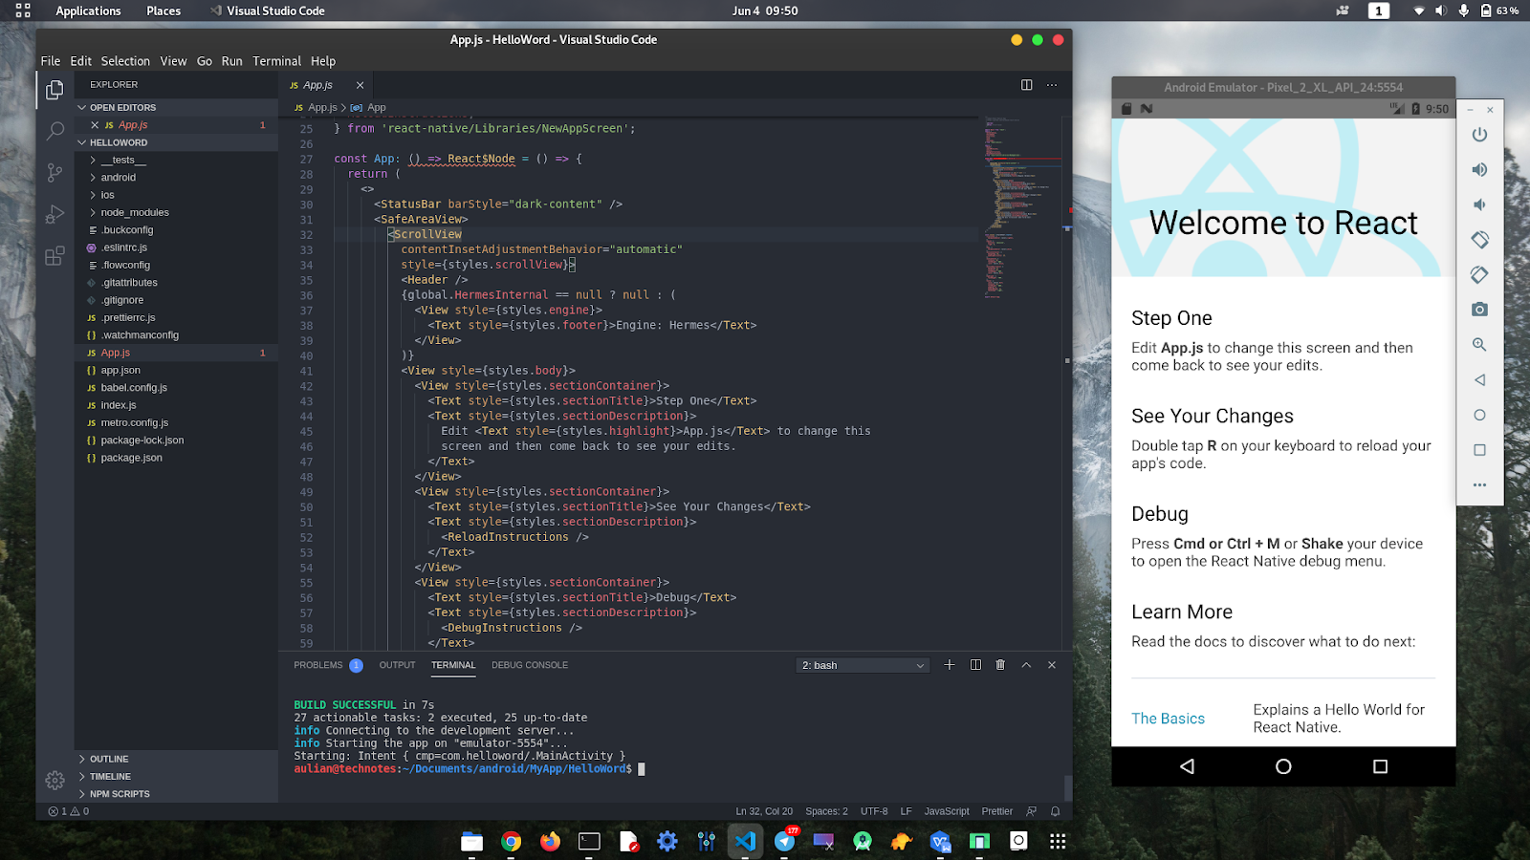Click emulator volume up button

pyautogui.click(x=1479, y=170)
